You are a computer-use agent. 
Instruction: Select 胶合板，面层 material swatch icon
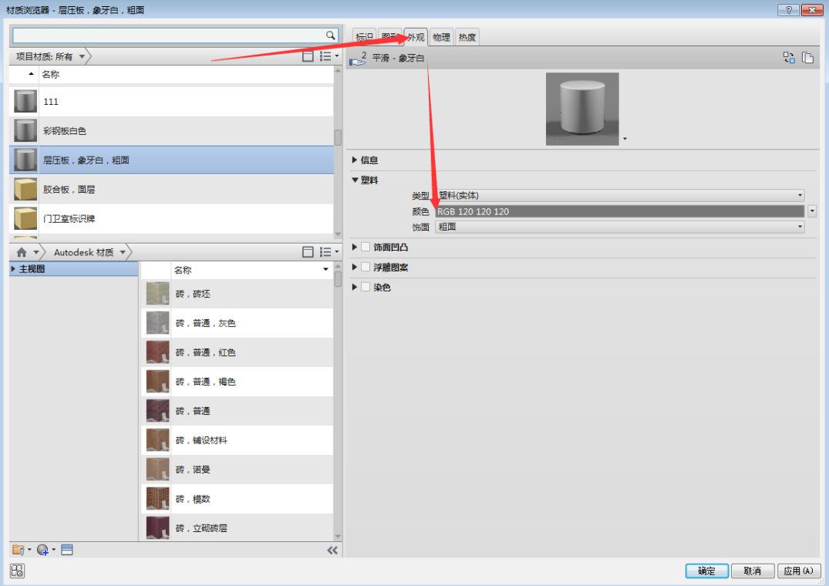25,189
